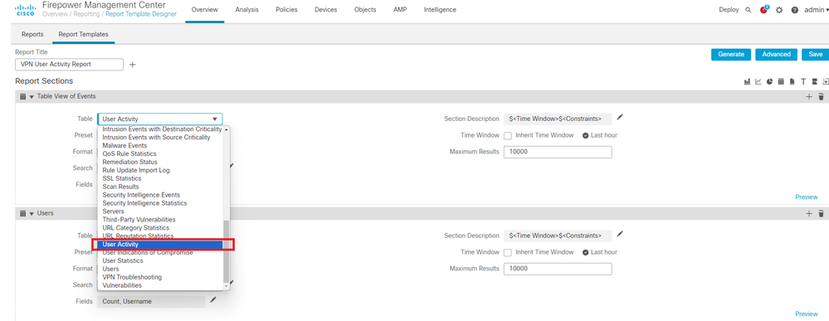Viewport: 829px width, 321px height.
Task: Add a page break section
Action: point(815,82)
